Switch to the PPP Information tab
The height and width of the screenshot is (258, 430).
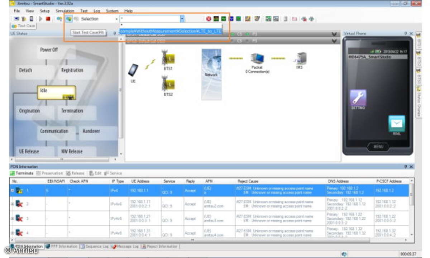[61, 247]
